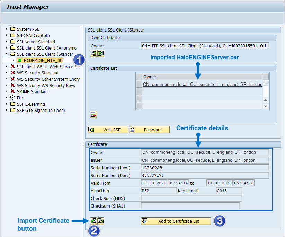Click red X icon for WS Security Keys
Screen dimensions: 285x237
click(12, 85)
